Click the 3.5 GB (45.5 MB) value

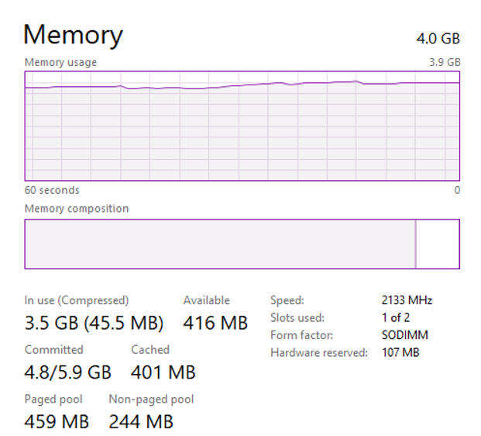tap(94, 323)
